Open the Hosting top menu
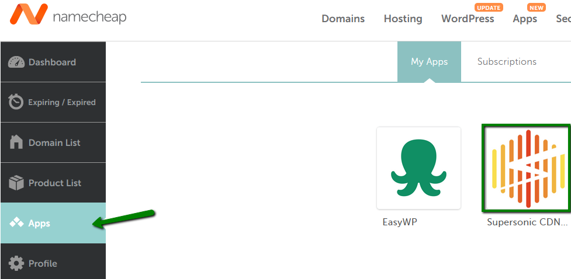 click(x=403, y=19)
